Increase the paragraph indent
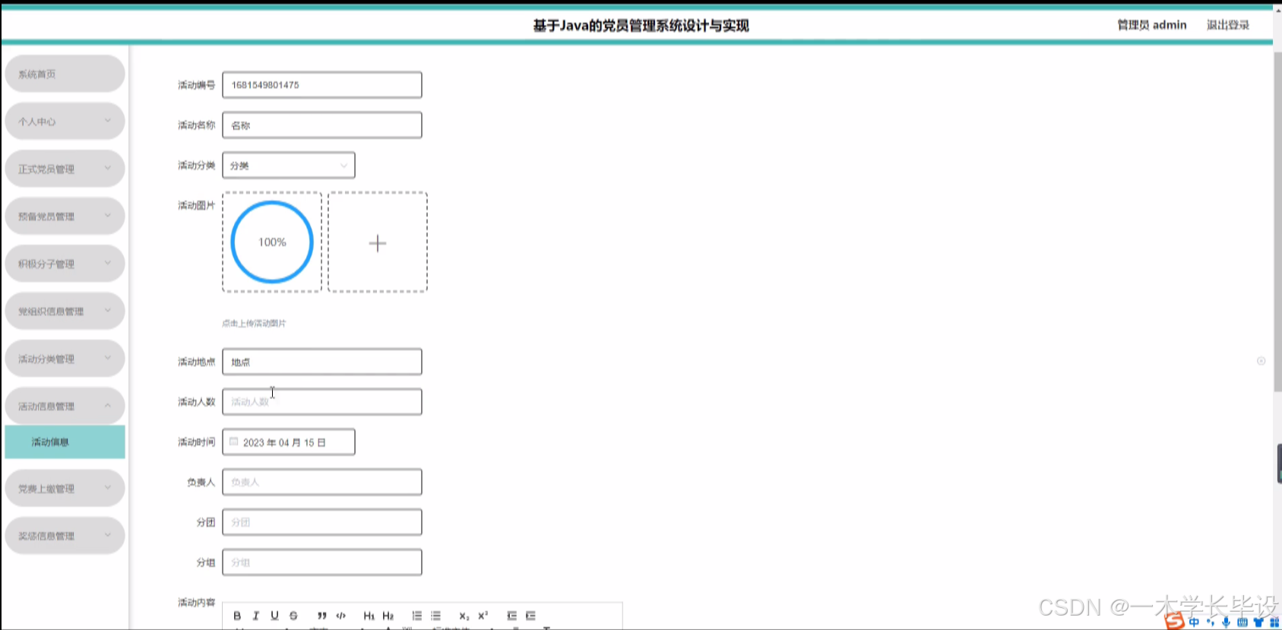 530,616
